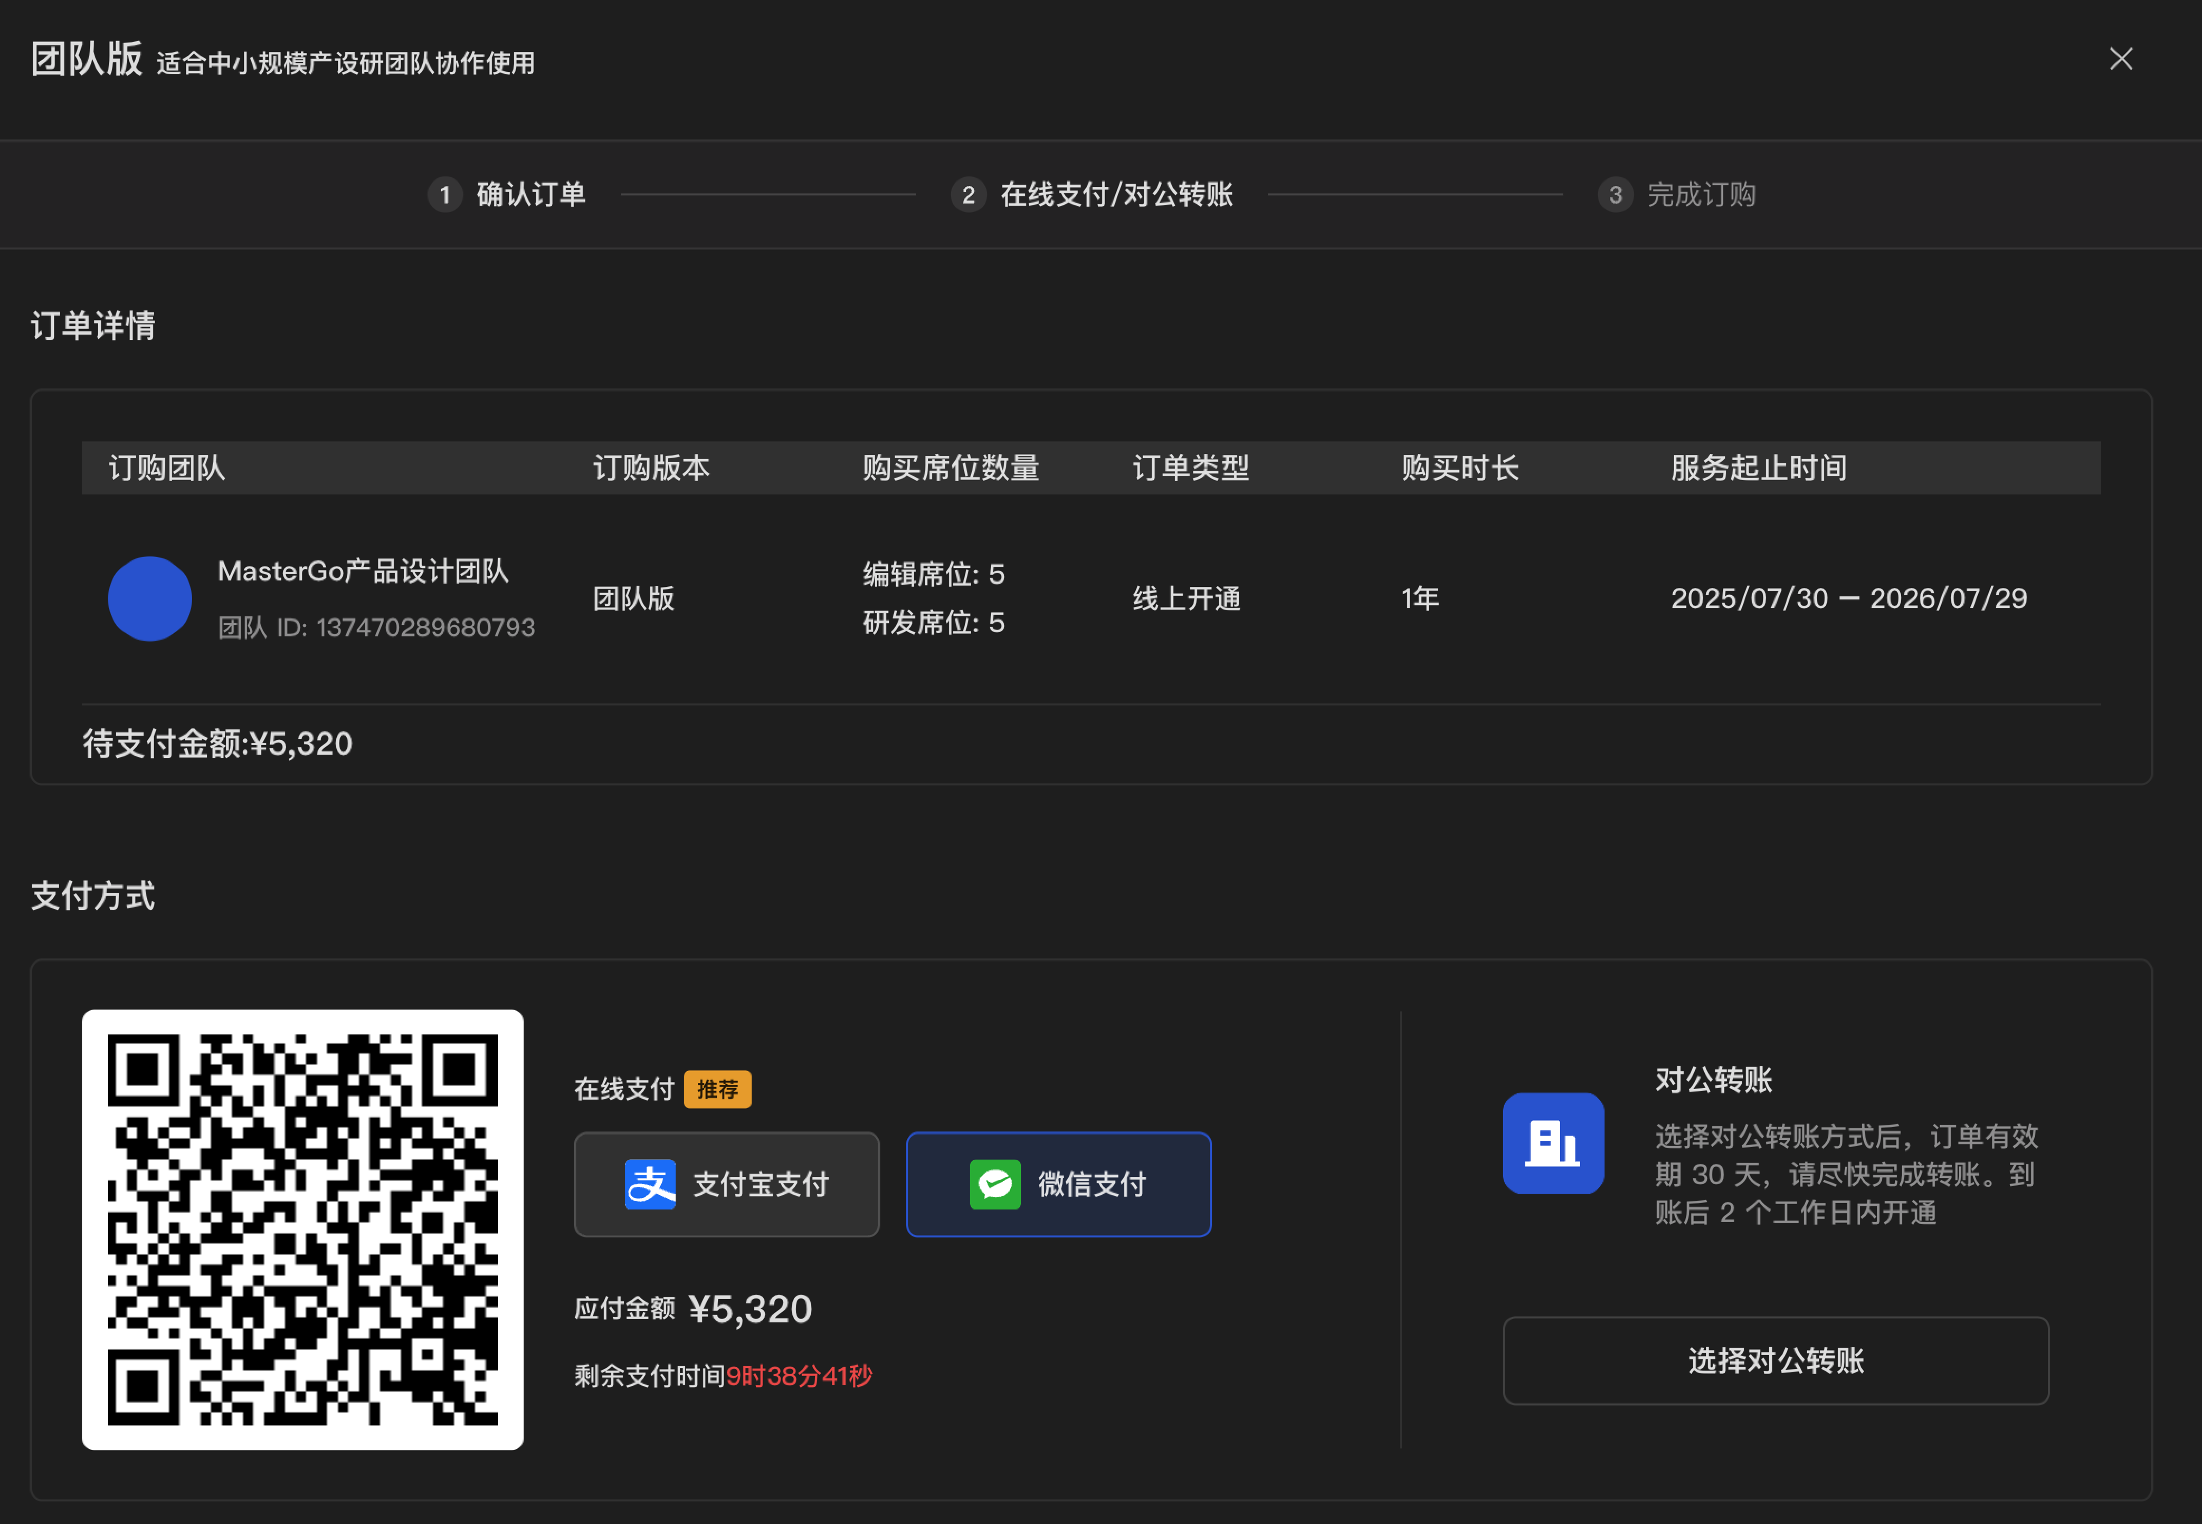Click the 订单详情 section heading

click(93, 326)
